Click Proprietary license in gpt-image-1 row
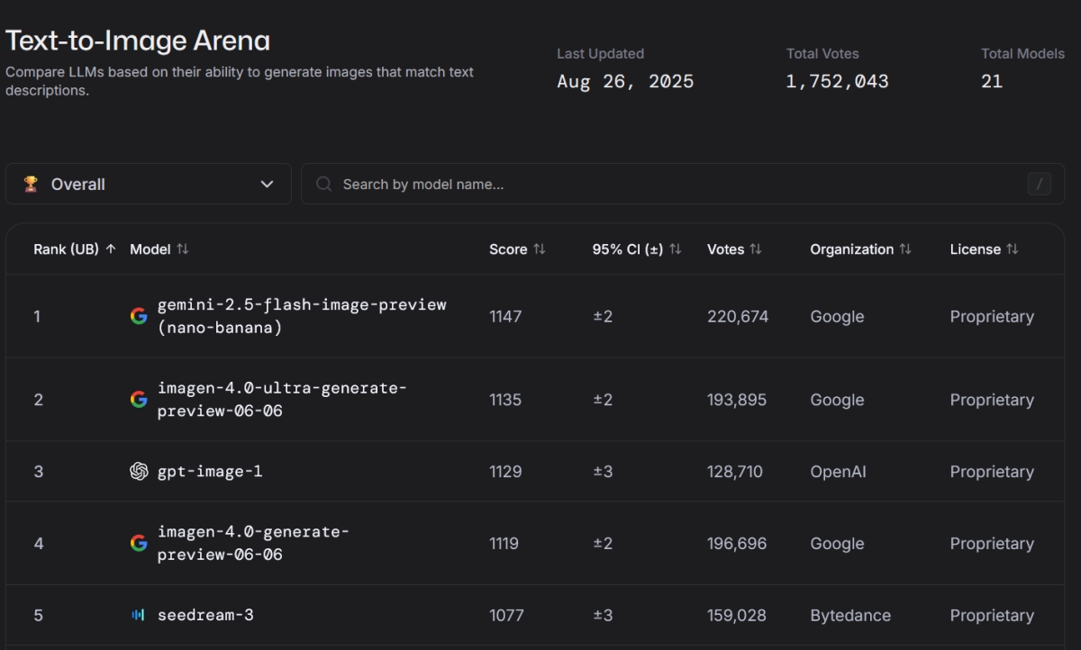Image resolution: width=1081 pixels, height=650 pixels. 992,472
